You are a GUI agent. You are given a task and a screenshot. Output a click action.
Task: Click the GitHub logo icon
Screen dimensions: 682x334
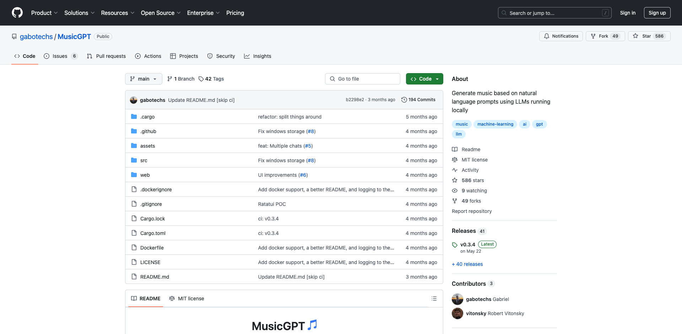[x=17, y=13]
